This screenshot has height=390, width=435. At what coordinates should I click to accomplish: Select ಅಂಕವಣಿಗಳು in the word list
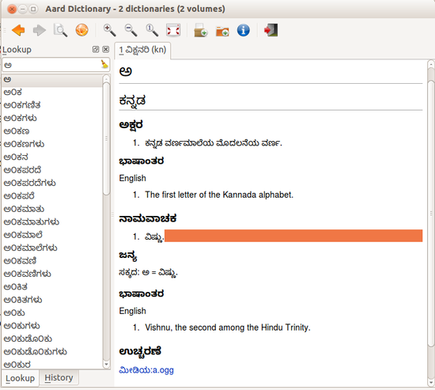point(52,274)
